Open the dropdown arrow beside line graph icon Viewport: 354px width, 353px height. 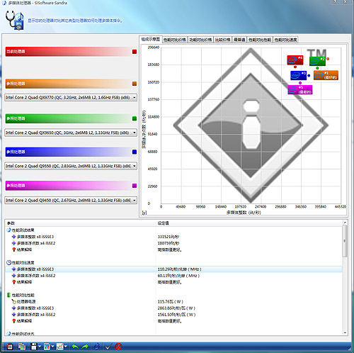point(65,347)
